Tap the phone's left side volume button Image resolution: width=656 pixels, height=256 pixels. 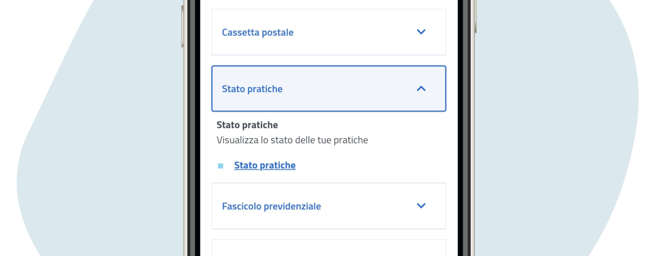(182, 26)
